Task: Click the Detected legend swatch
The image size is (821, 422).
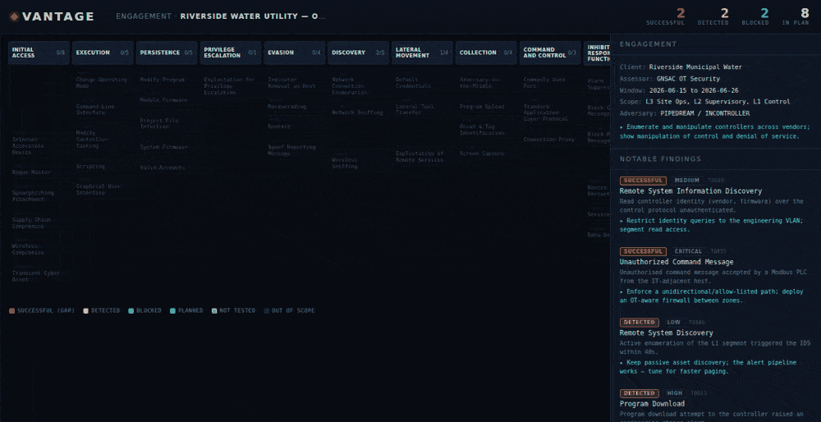Action: point(86,311)
